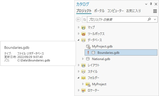Click the magnifier search icon
This screenshot has width=159, height=96.
(149, 19)
